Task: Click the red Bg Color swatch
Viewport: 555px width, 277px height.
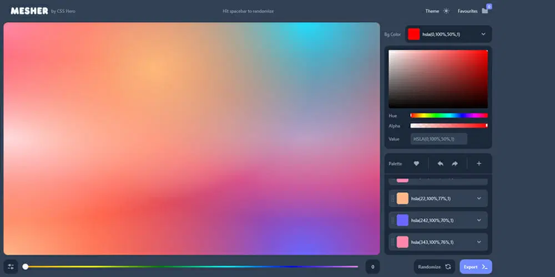Action: pyautogui.click(x=414, y=34)
